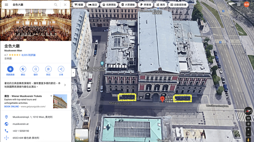Zoom in with the plus button
This screenshot has width=254, height=142.
tap(248, 129)
